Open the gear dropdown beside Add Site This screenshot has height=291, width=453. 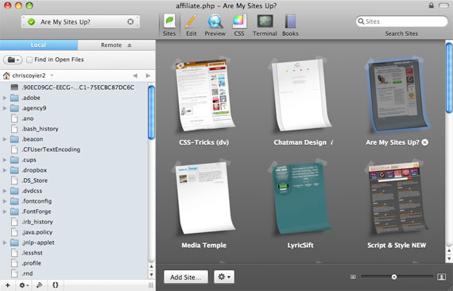point(224,277)
